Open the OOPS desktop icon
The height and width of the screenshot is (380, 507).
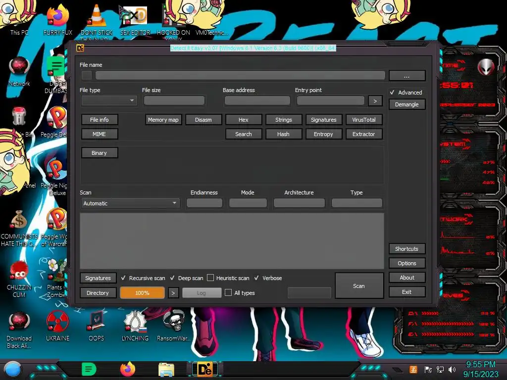pyautogui.click(x=97, y=327)
